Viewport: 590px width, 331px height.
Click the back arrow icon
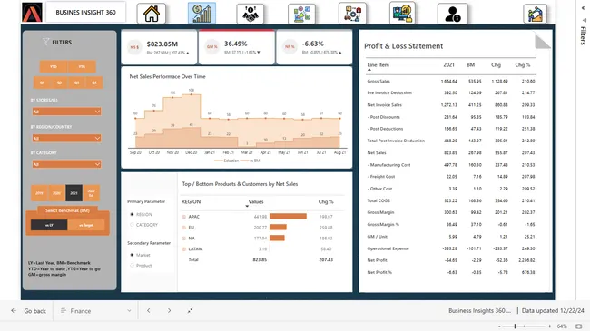pos(14,311)
